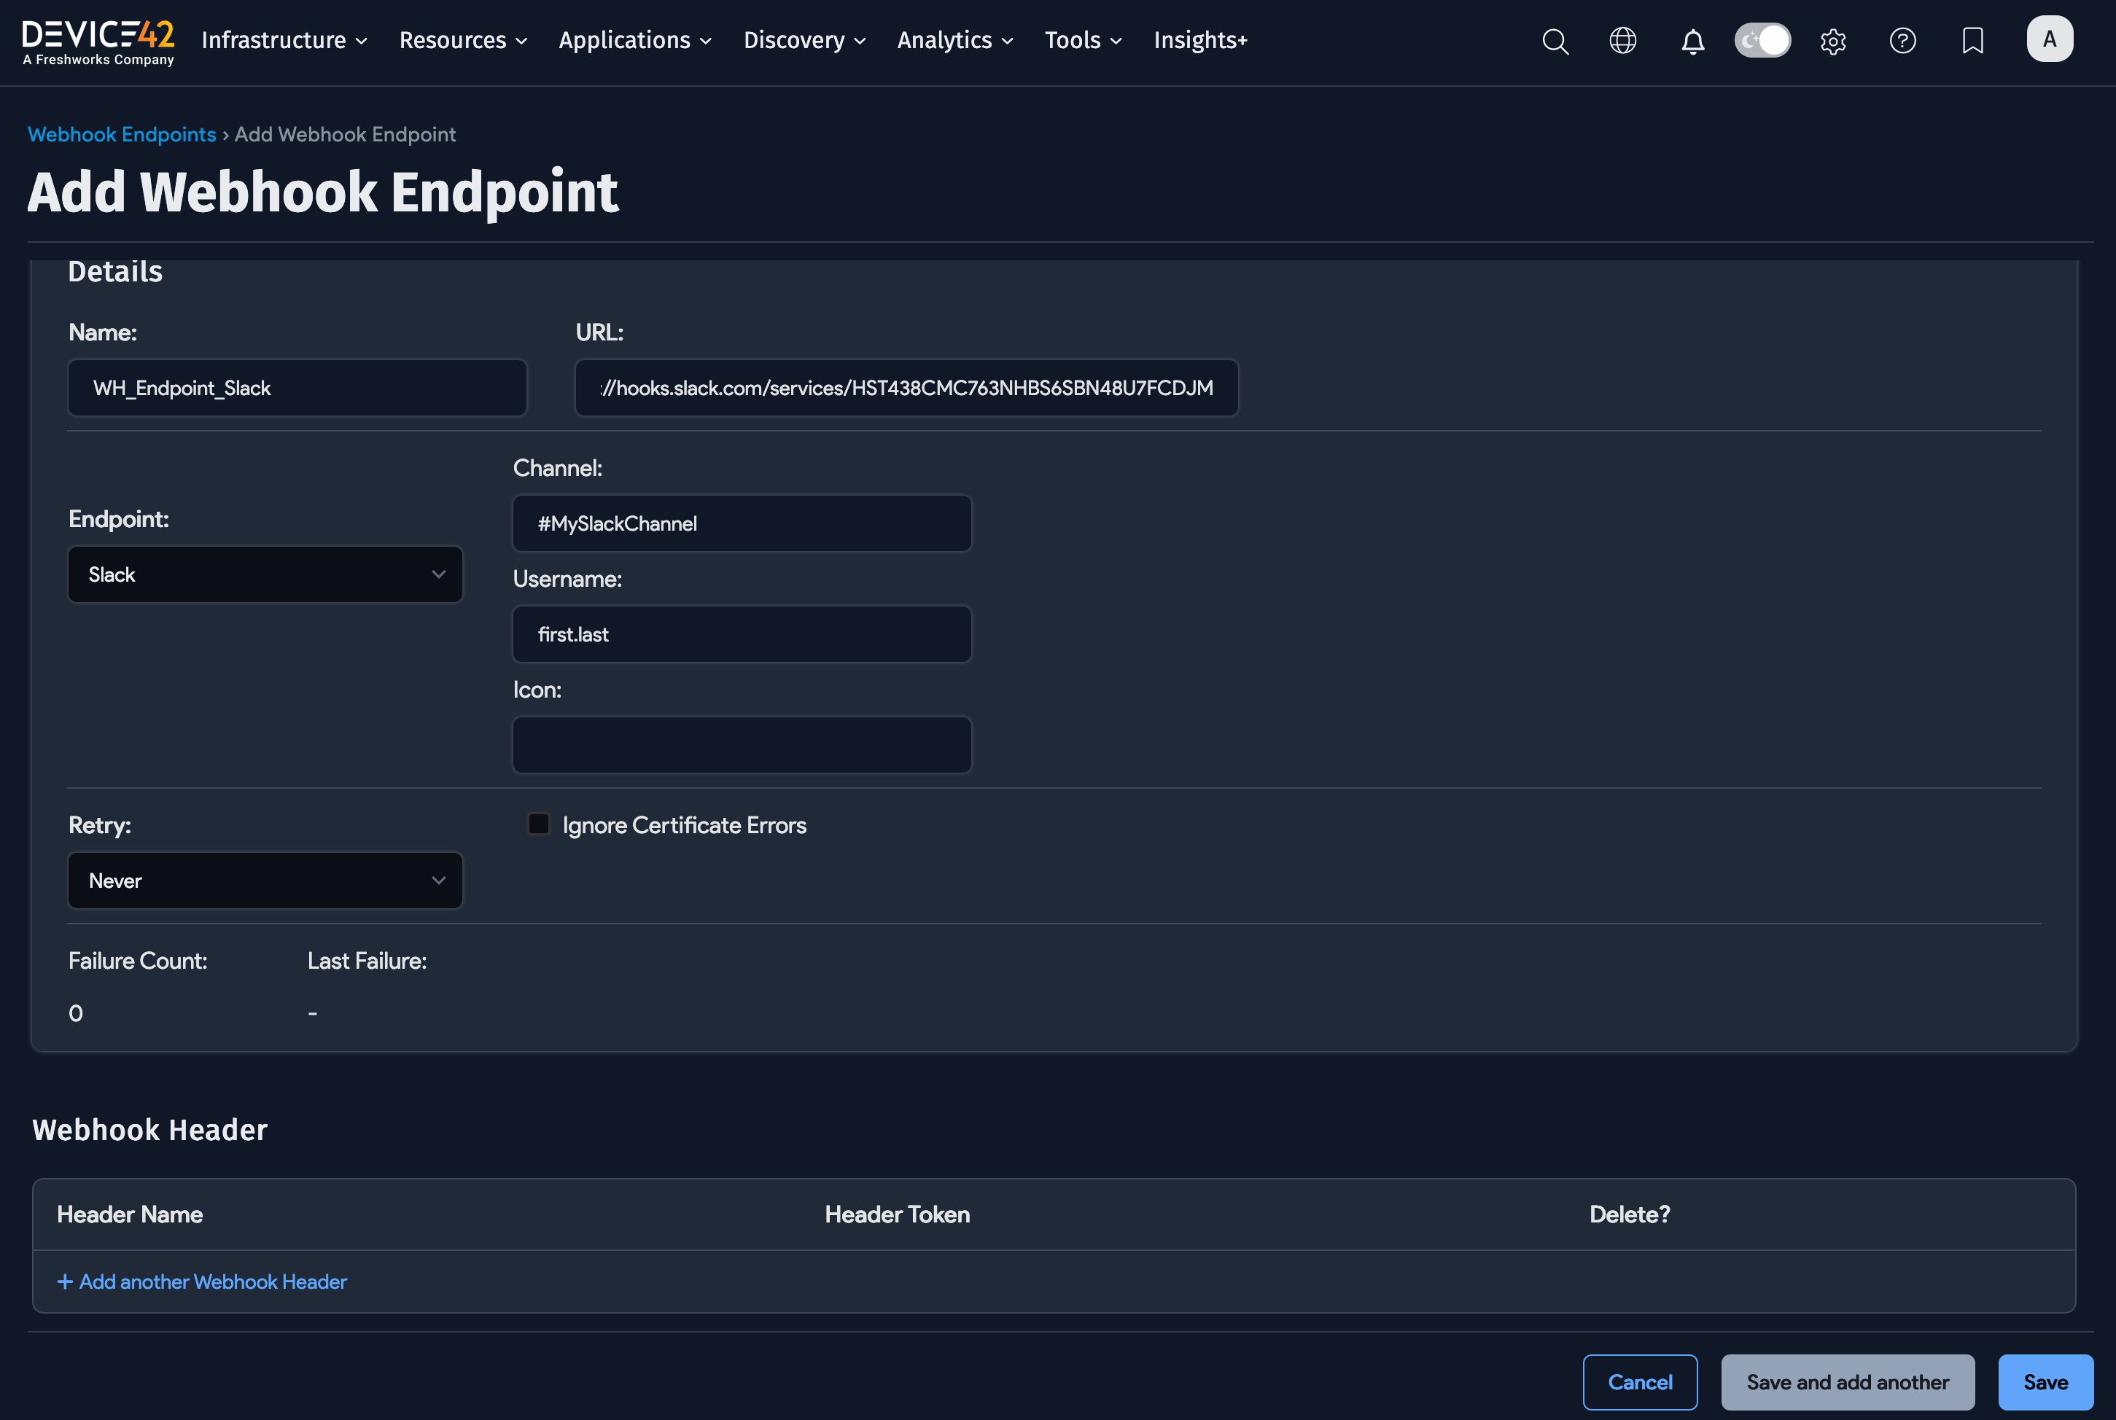The image size is (2116, 1420).
Task: Click the Device42 logo
Action: point(98,42)
